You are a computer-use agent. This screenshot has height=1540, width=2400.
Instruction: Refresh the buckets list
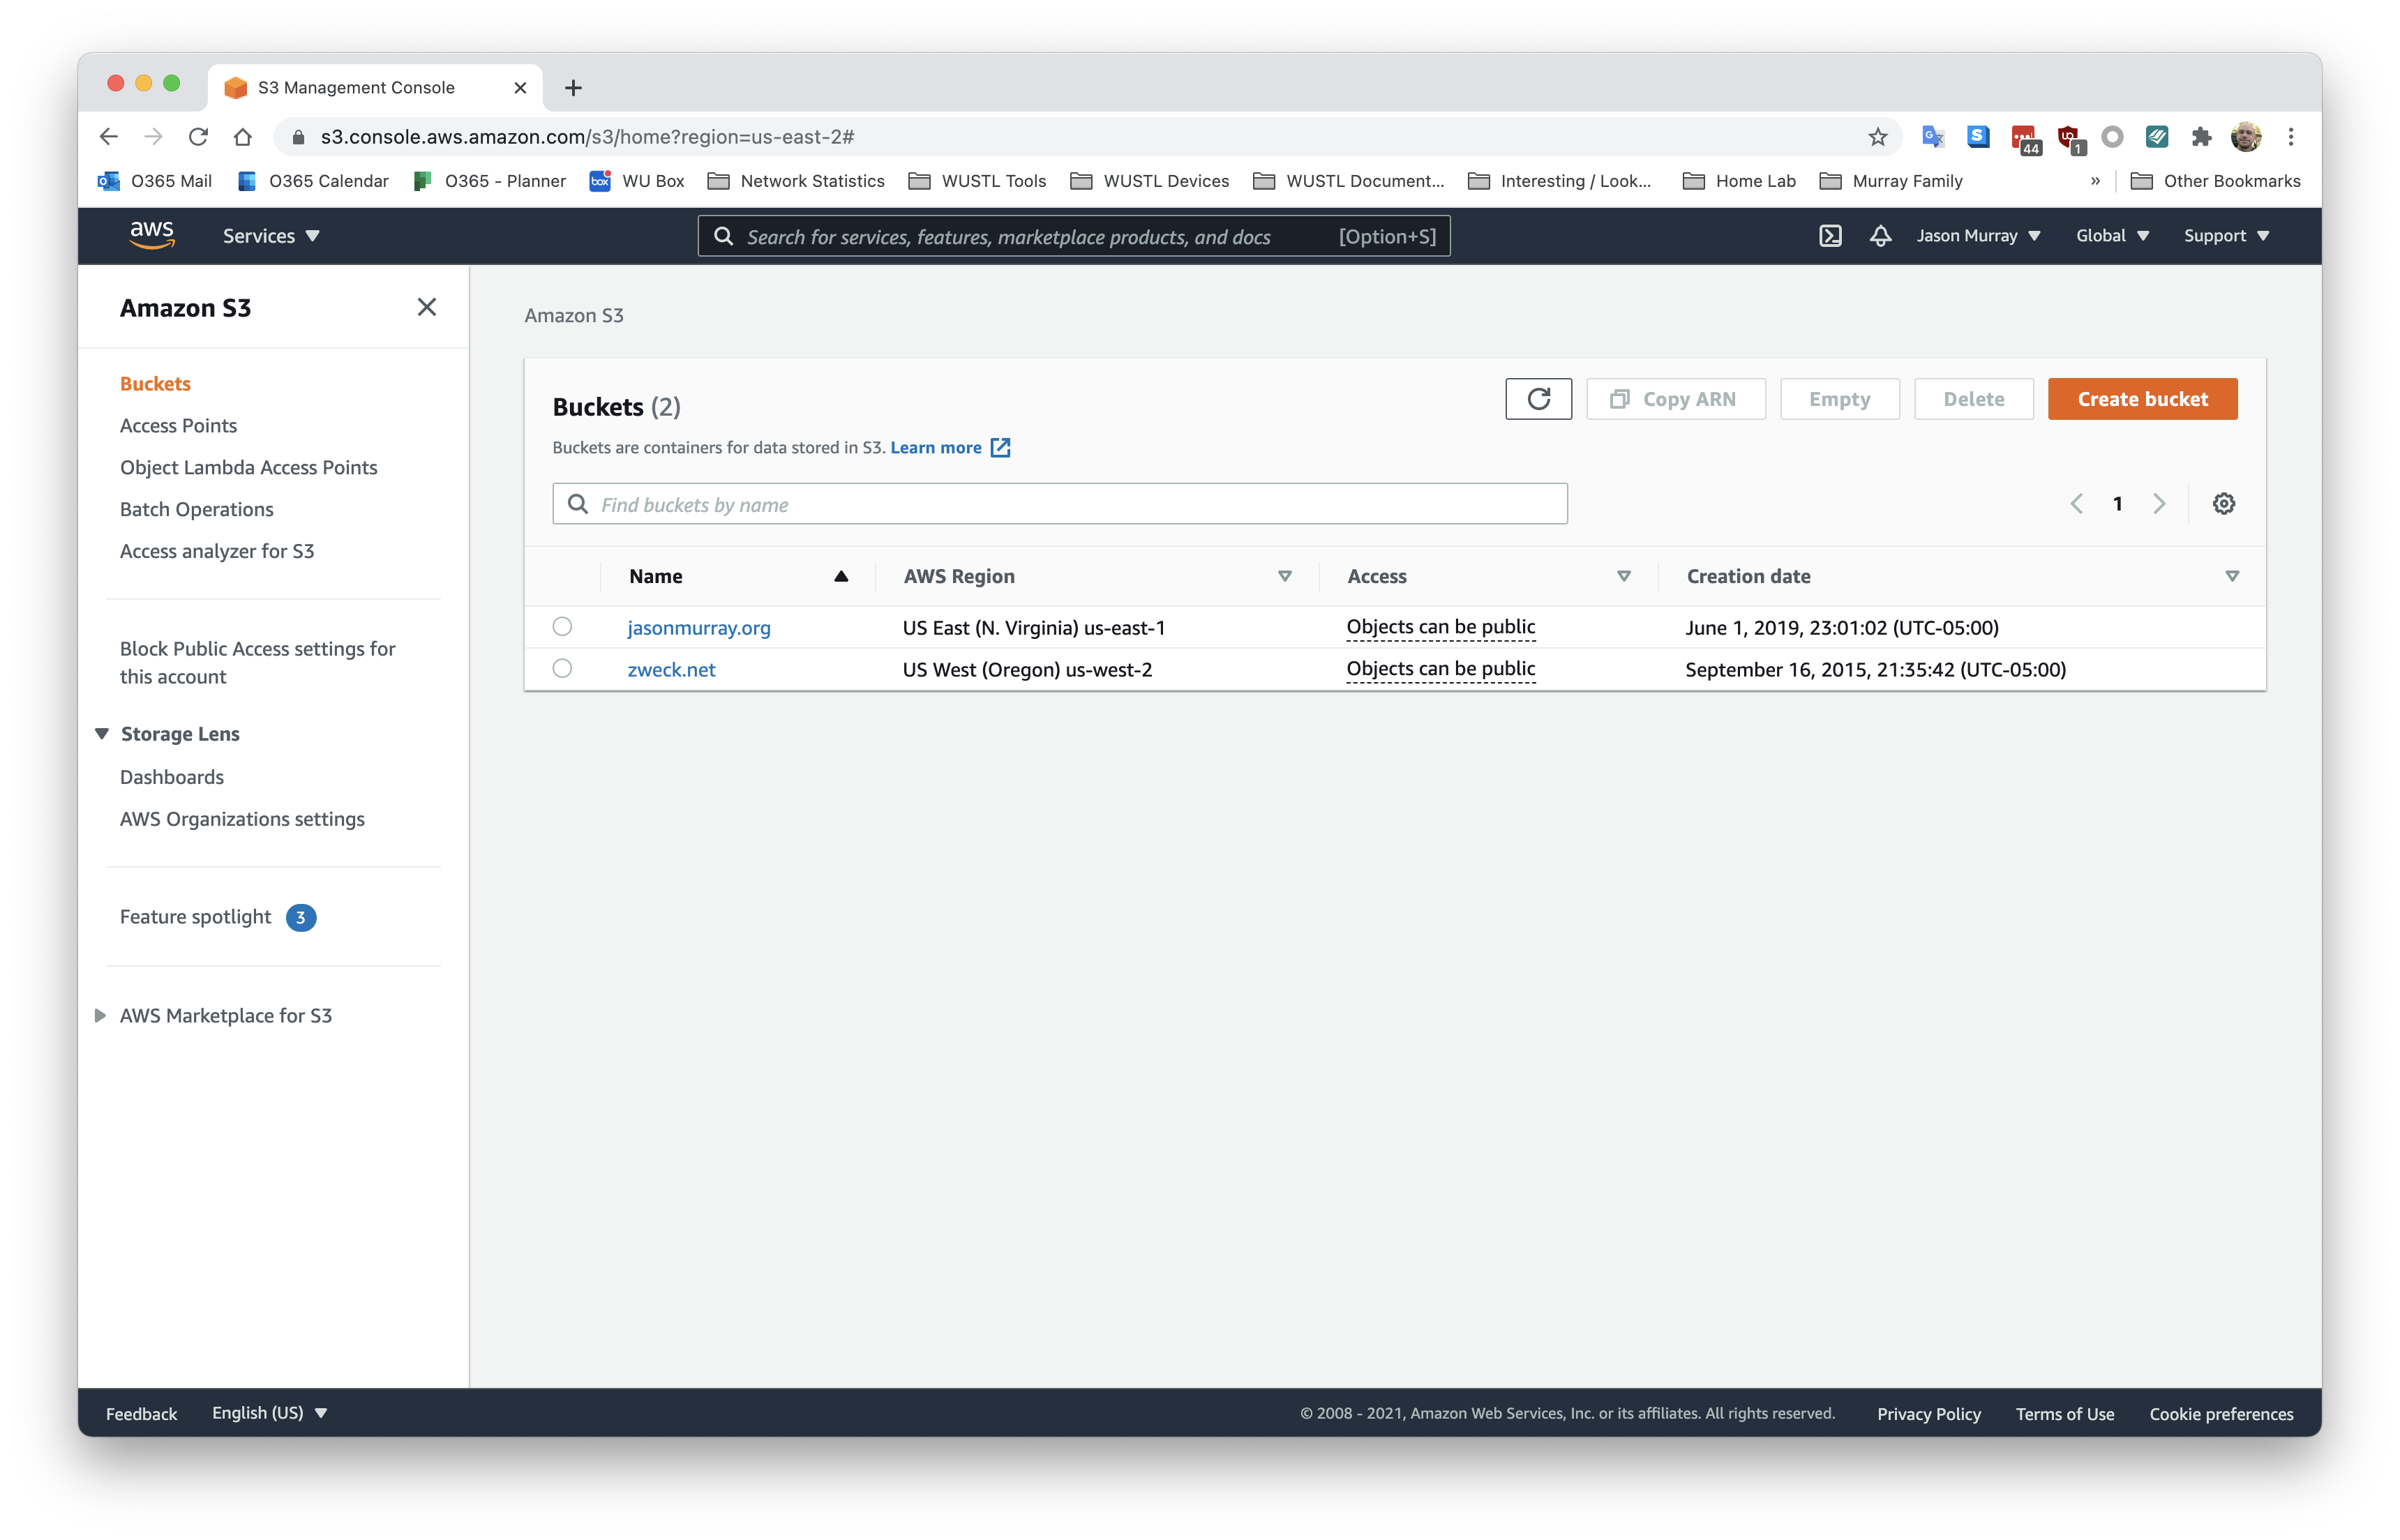[x=1538, y=399]
